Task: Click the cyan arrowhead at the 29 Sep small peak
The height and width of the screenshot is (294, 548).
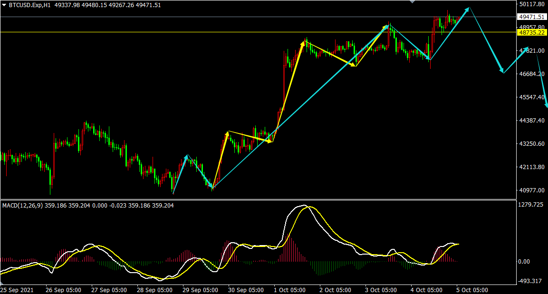Action: click(x=187, y=156)
